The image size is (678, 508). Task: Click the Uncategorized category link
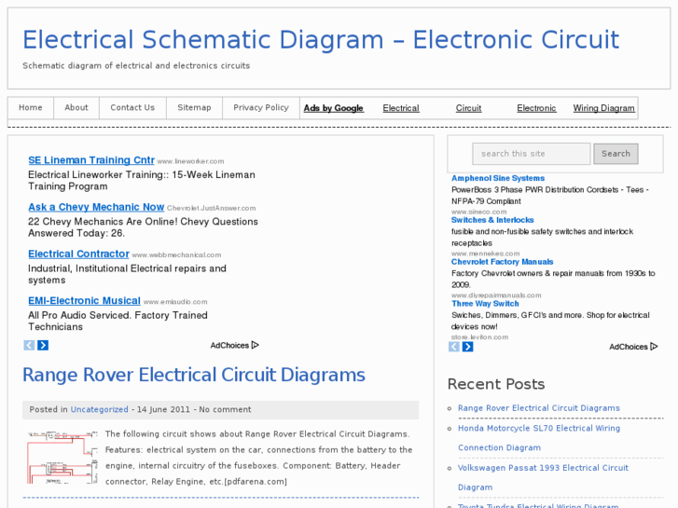[x=100, y=409]
